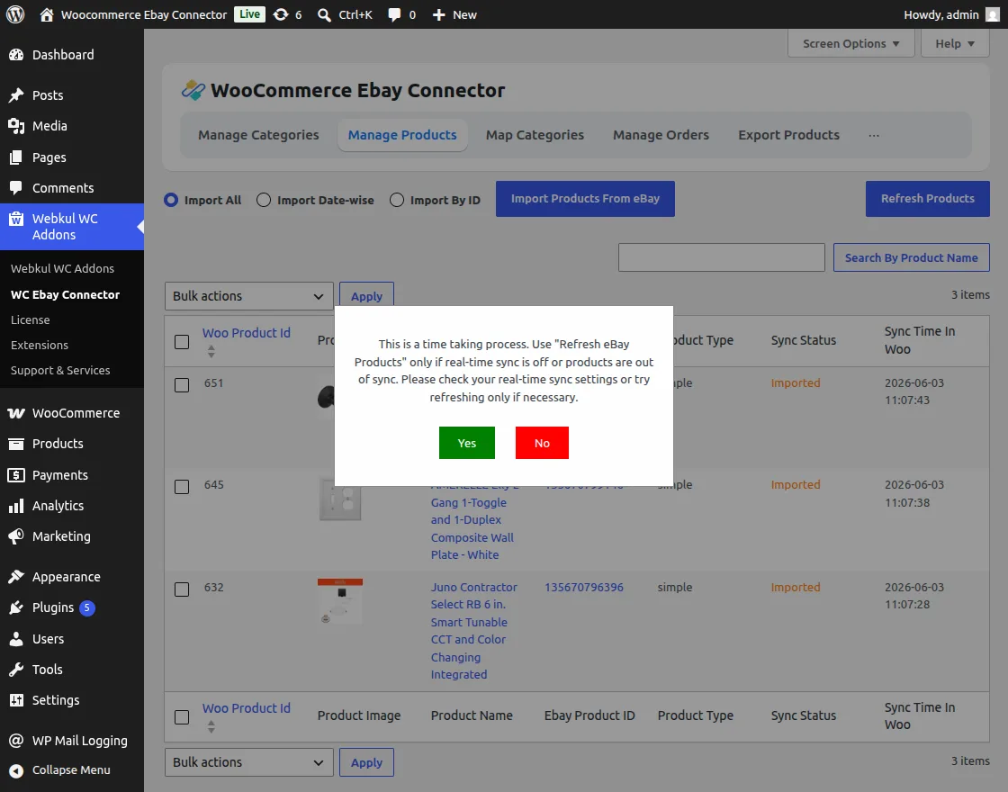Sort by Woo Product Id arrows in header
Viewport: 1008px width, 792px height.
tap(211, 352)
